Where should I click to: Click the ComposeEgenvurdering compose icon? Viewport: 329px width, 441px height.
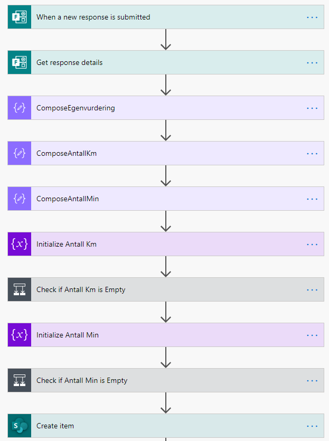click(20, 108)
